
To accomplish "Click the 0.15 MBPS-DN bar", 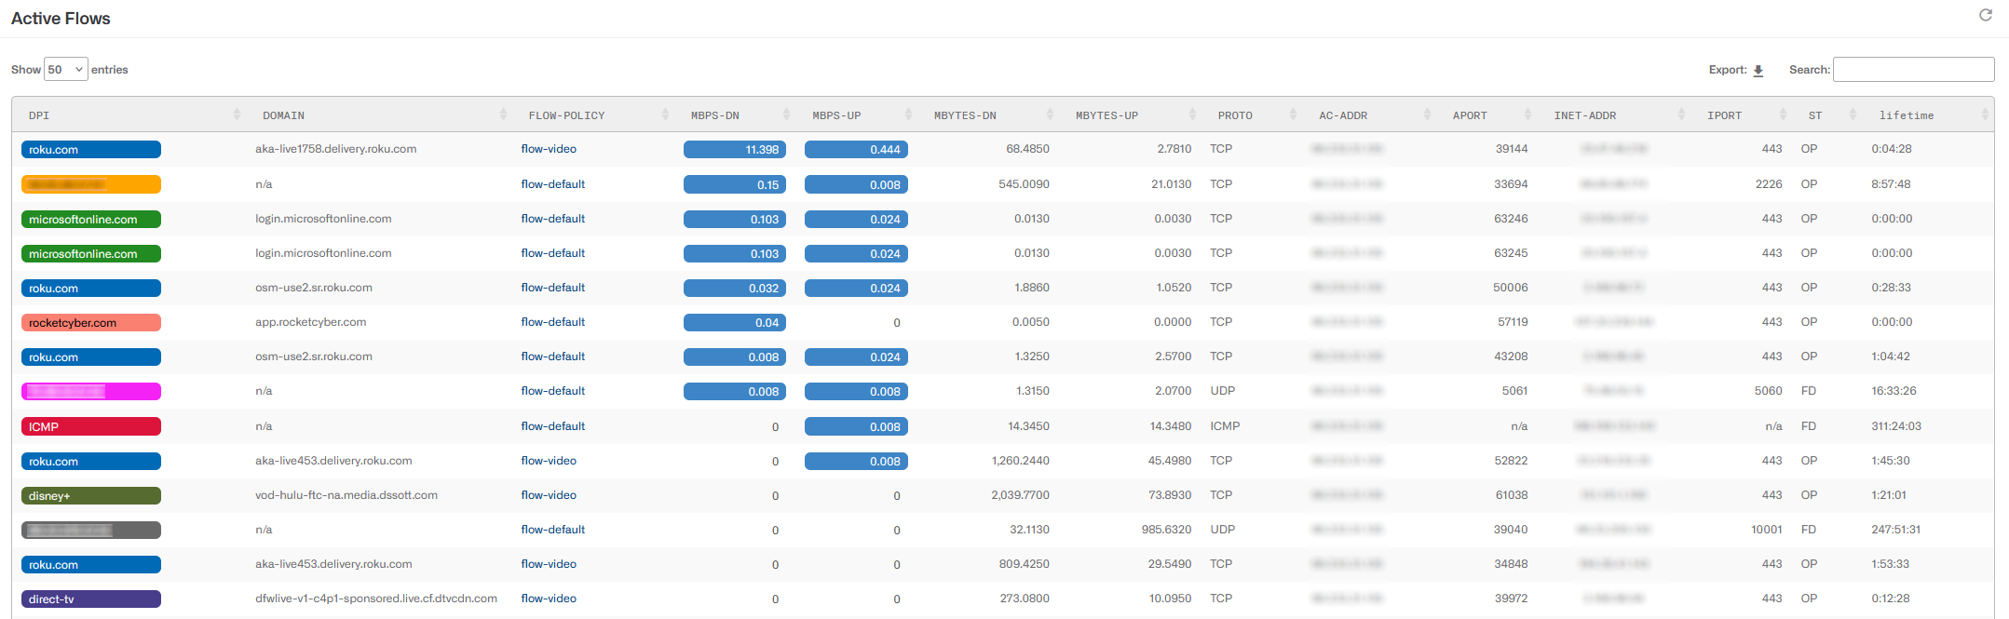I will 735,184.
